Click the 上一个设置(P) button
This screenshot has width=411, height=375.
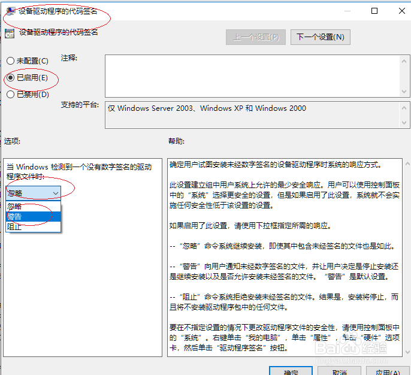click(256, 37)
